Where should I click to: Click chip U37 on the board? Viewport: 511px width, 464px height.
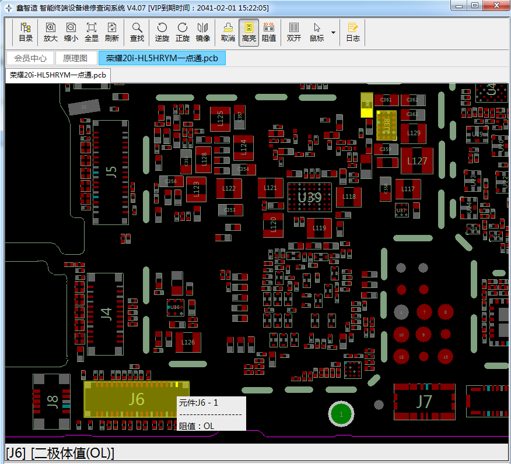[x=401, y=210]
